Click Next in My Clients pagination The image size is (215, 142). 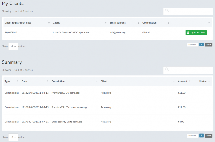click(209, 45)
